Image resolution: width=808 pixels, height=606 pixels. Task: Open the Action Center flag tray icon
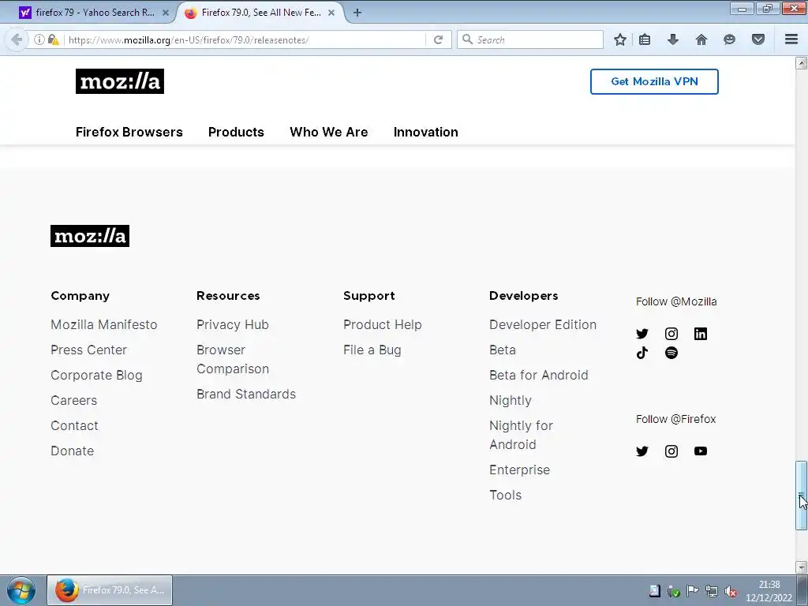coord(693,591)
